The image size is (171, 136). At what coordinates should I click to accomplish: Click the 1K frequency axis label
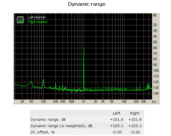pyautogui.click(x=84, y=102)
